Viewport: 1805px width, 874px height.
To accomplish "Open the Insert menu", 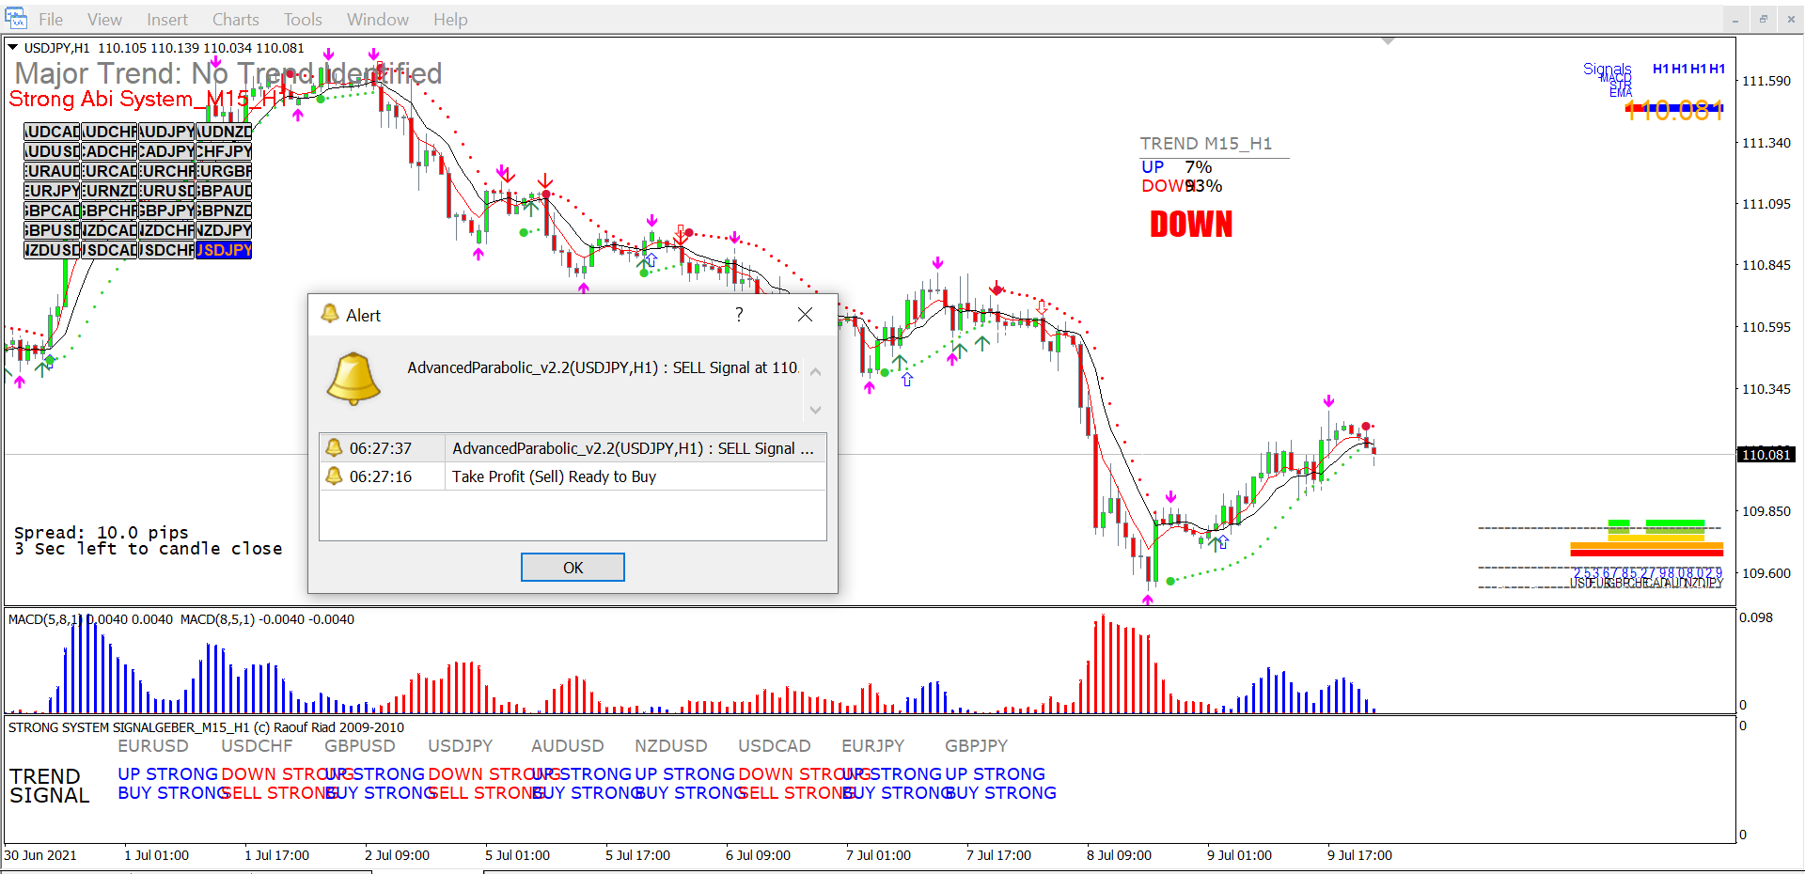I will coord(166,20).
